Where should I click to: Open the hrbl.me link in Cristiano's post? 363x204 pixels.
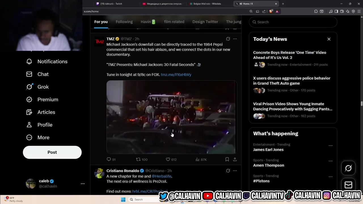click(150, 192)
